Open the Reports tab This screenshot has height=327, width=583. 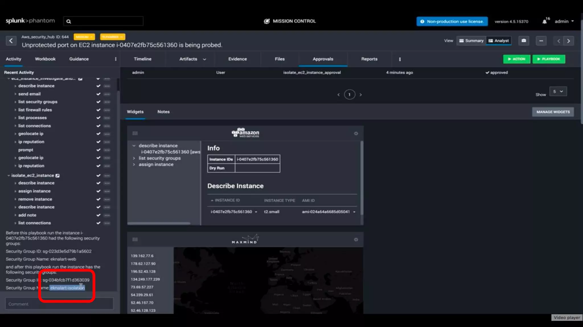[x=369, y=59]
